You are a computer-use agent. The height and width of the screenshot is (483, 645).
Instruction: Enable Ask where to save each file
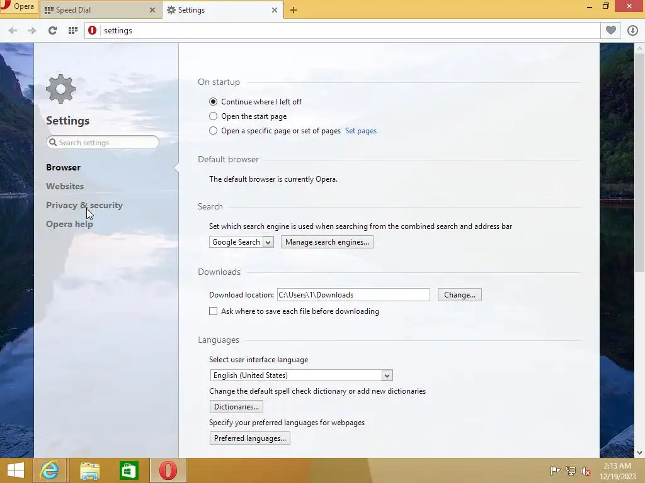click(x=213, y=311)
